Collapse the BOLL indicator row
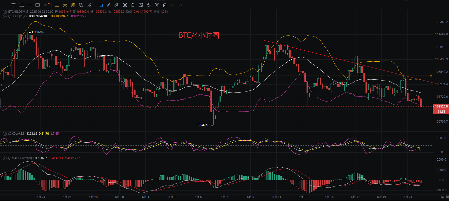This screenshot has width=449, height=201. pos(5,16)
